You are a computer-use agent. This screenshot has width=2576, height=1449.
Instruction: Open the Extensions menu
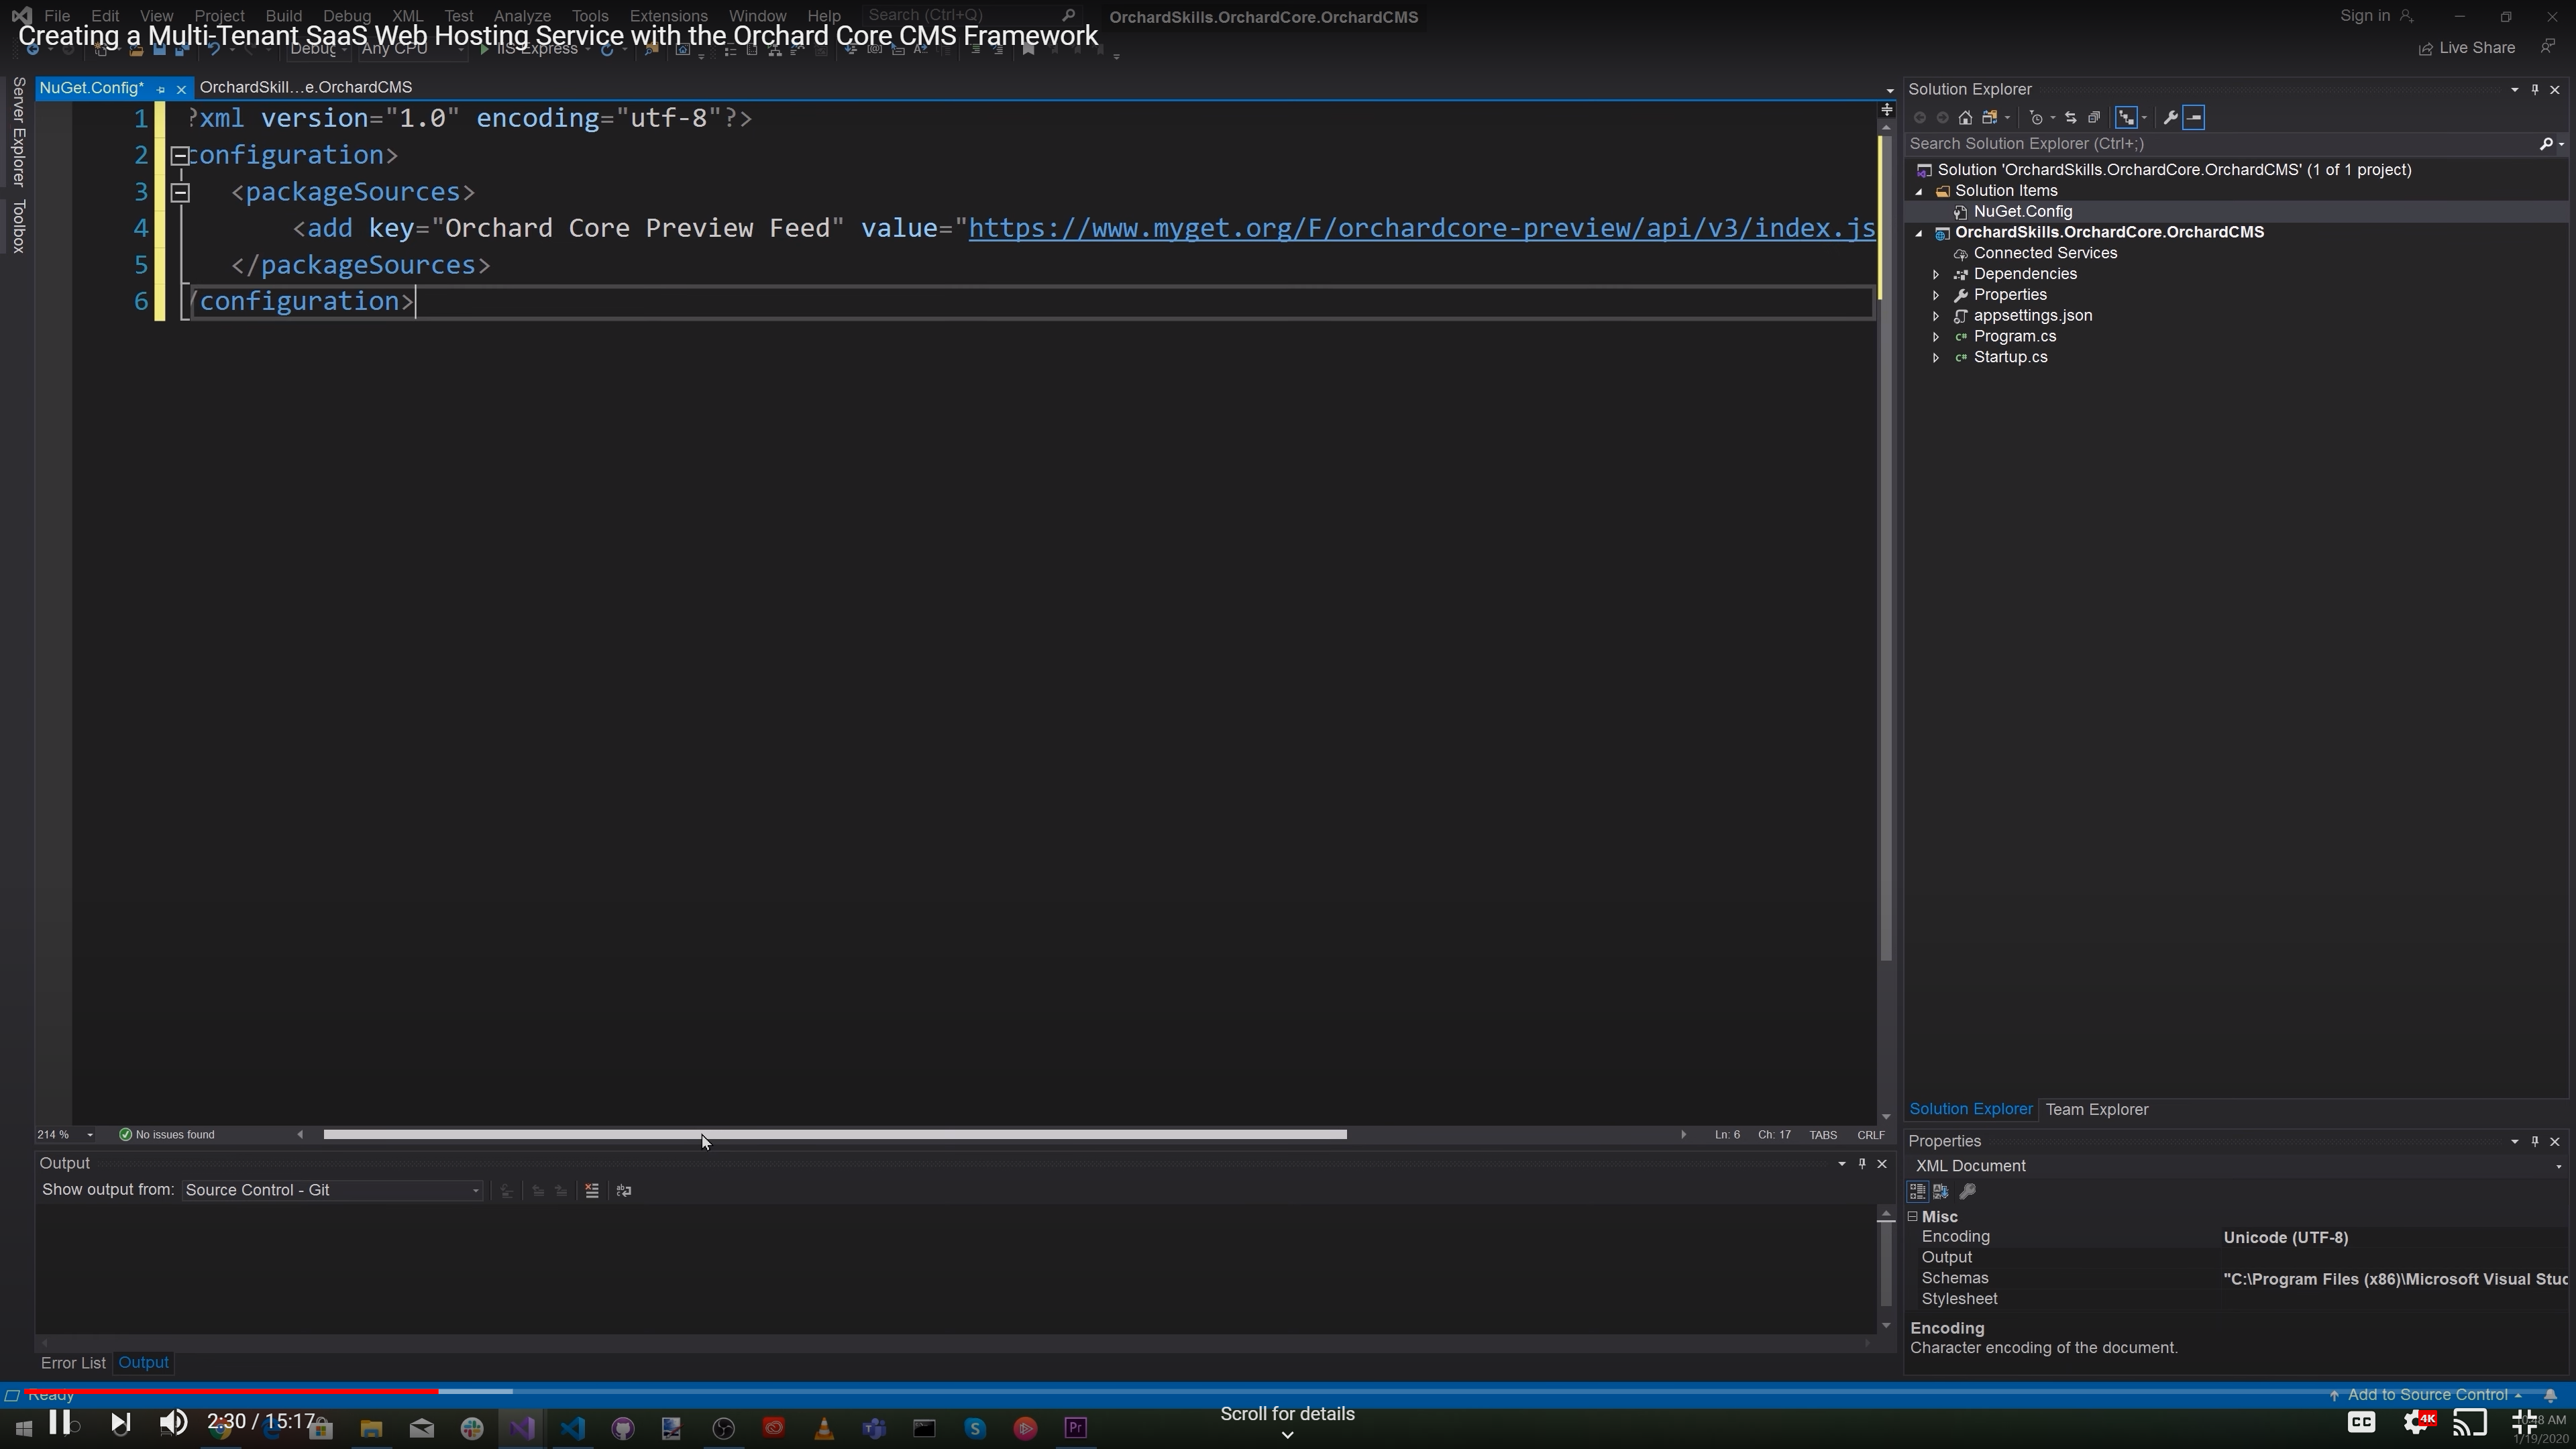(x=668, y=16)
